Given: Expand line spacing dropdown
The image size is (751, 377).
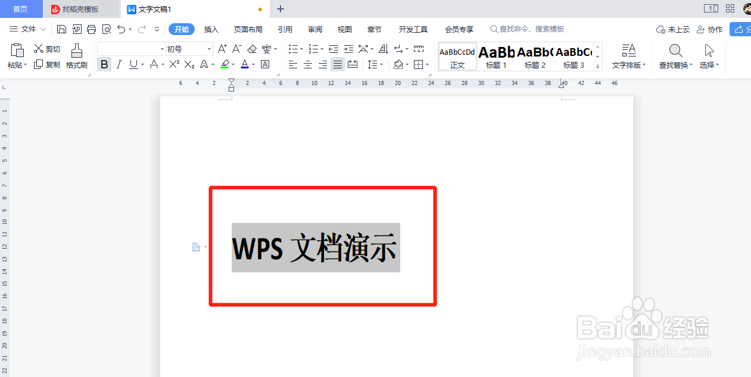Looking at the screenshot, I should click(382, 64).
